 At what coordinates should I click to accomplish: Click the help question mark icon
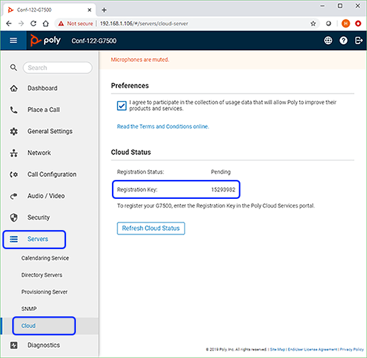click(343, 41)
